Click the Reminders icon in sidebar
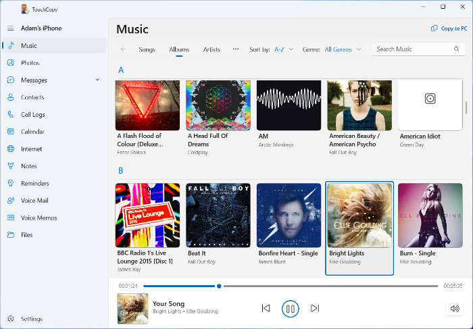The image size is (473, 329). (x=11, y=183)
